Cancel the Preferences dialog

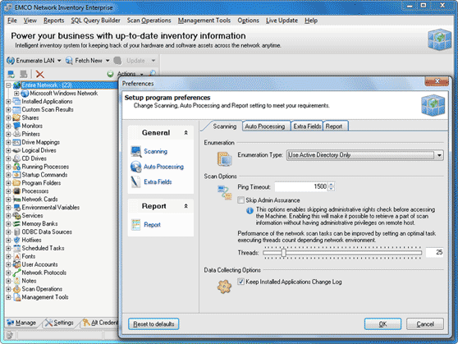coord(425,323)
